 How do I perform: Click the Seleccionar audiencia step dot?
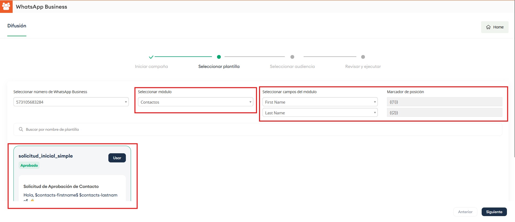point(292,57)
